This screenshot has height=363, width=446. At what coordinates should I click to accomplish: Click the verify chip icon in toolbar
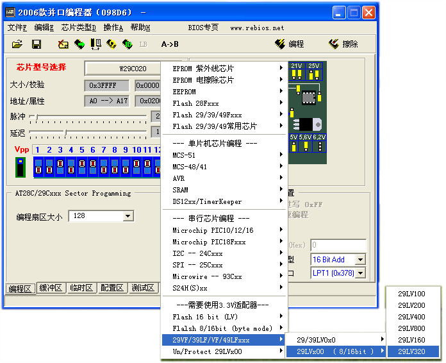click(95, 44)
